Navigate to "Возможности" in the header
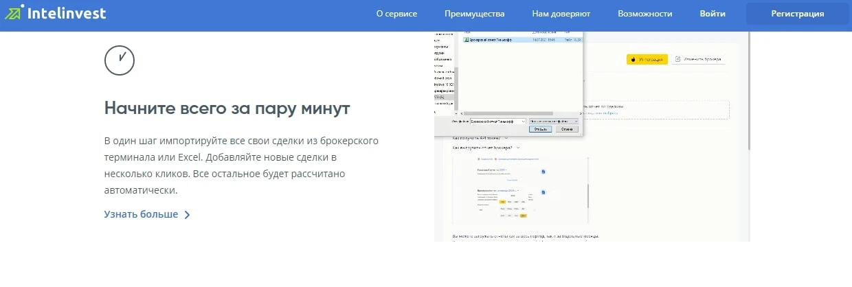The width and height of the screenshot is (852, 287). 644,14
